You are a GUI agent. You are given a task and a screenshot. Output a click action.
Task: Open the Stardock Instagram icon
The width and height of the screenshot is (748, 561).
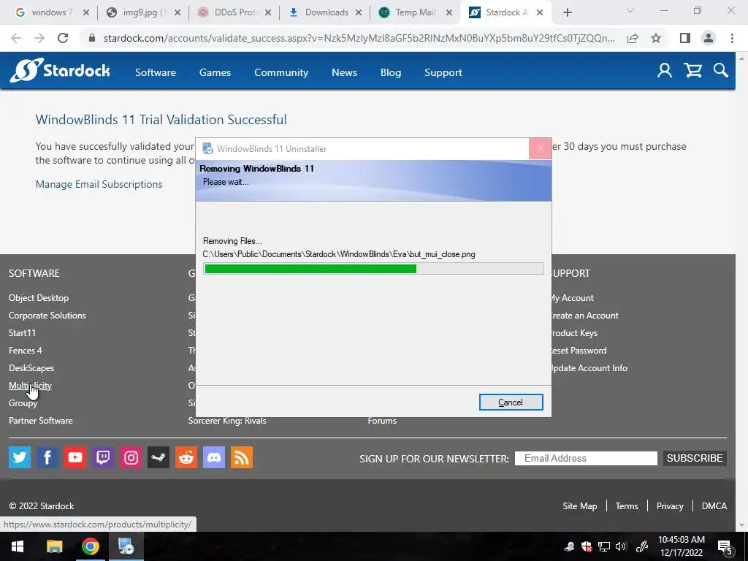(131, 457)
